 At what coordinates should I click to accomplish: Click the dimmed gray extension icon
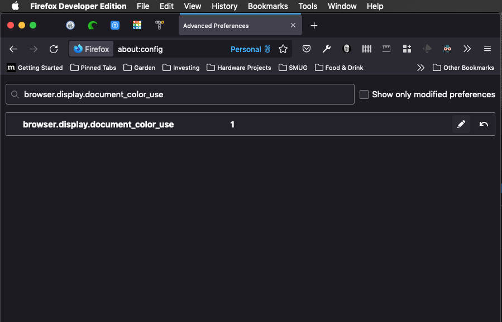click(x=427, y=49)
